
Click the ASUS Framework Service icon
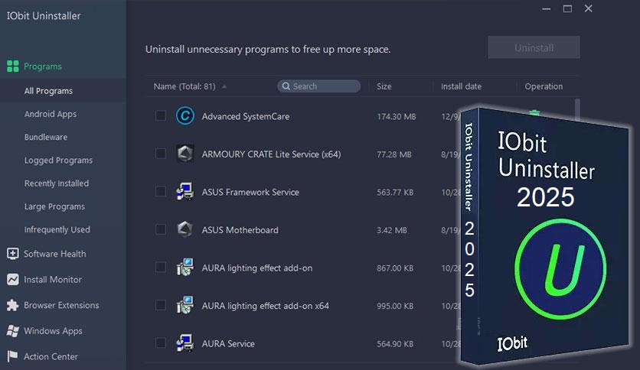click(185, 192)
